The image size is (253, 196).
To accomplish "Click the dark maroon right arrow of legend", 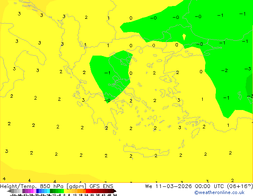I will (115, 191).
